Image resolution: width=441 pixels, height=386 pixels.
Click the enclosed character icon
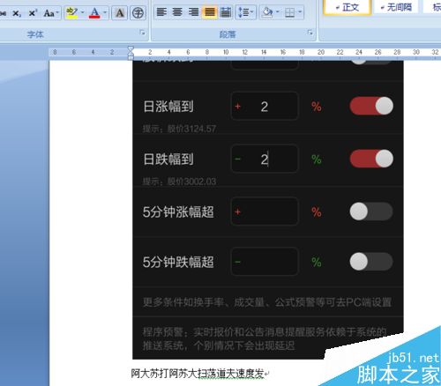pyautogui.click(x=138, y=13)
